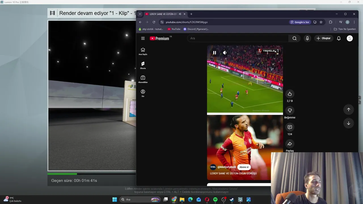Click the YouTube search magnifier button
Viewport: 363px width, 204px height.
(x=294, y=38)
